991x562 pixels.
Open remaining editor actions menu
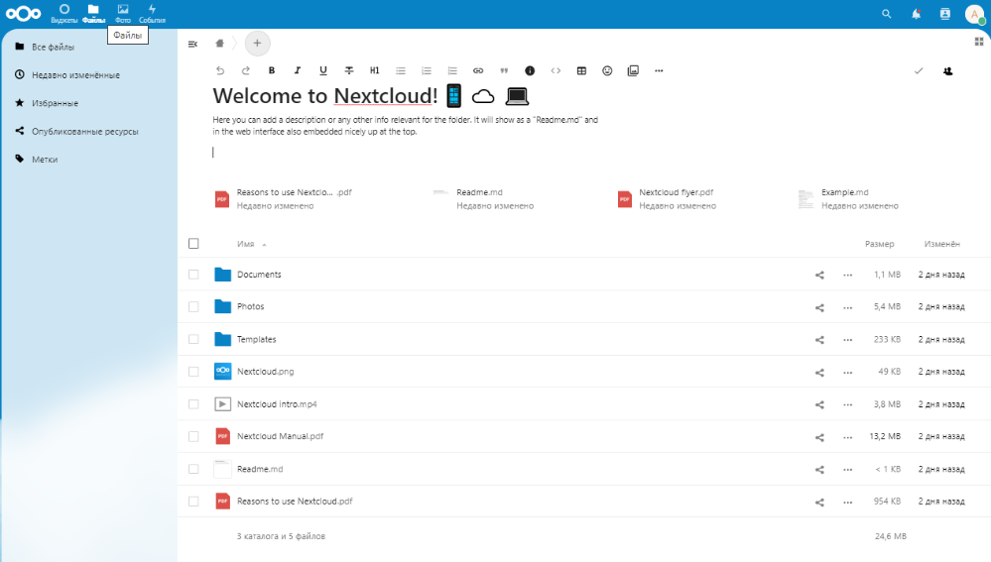click(659, 70)
